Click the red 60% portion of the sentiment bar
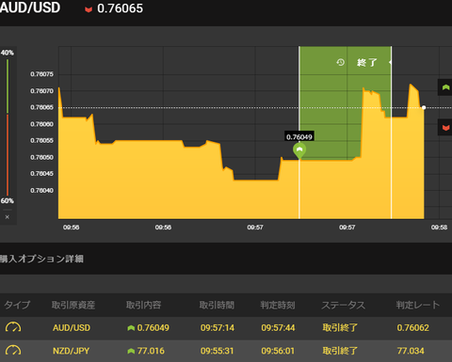452x362 pixels. [x=8, y=155]
